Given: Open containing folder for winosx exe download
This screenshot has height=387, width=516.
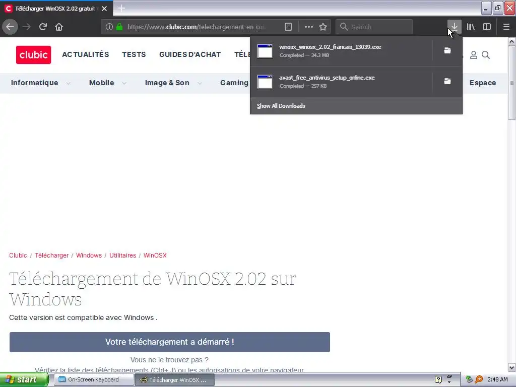Looking at the screenshot, I should 447,50.
